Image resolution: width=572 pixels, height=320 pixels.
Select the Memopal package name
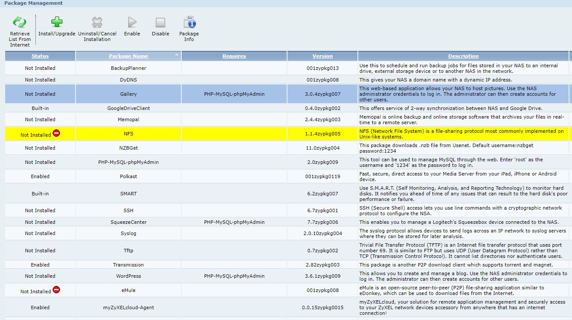(128, 119)
